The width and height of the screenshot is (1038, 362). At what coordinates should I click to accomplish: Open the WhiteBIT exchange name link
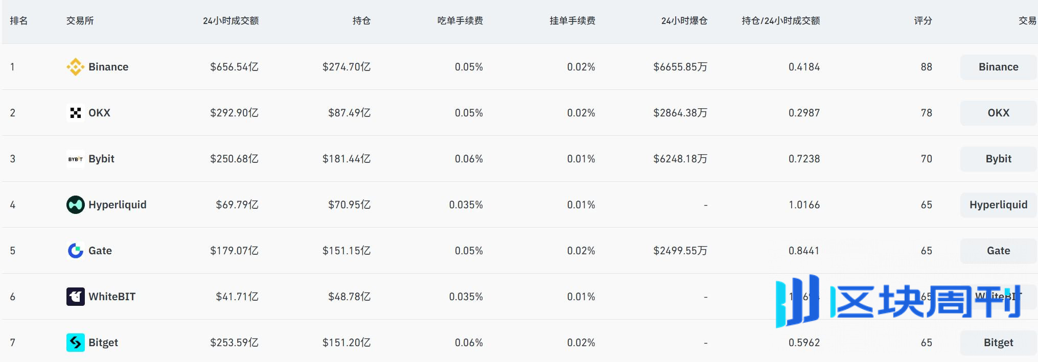112,297
